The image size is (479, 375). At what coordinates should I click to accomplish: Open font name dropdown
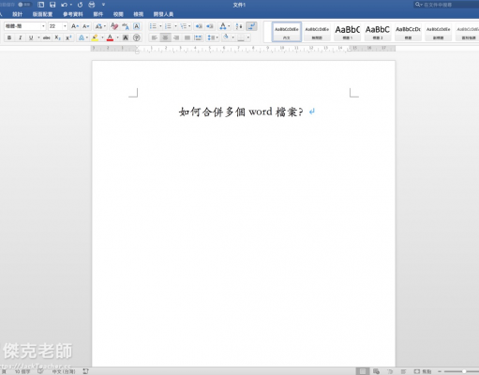pos(43,26)
